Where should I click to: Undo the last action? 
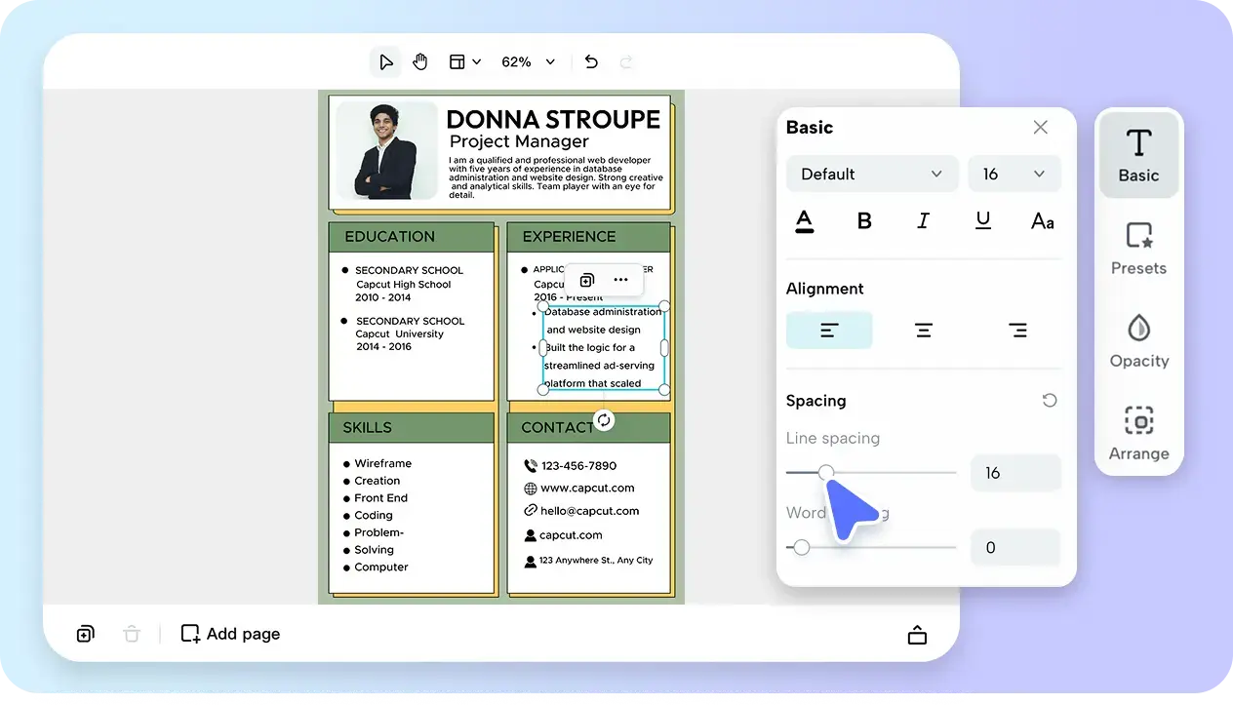(x=591, y=62)
